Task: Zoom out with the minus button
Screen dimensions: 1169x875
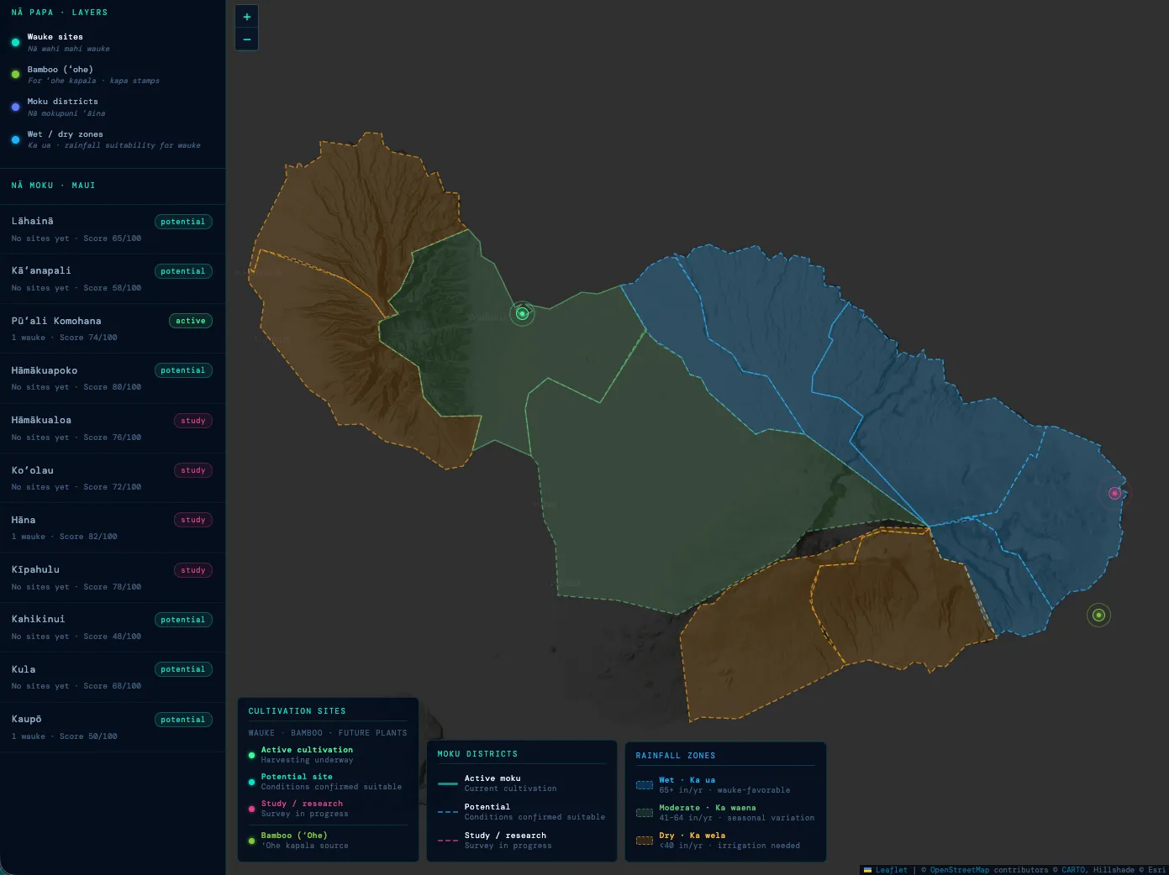Action: coord(246,39)
